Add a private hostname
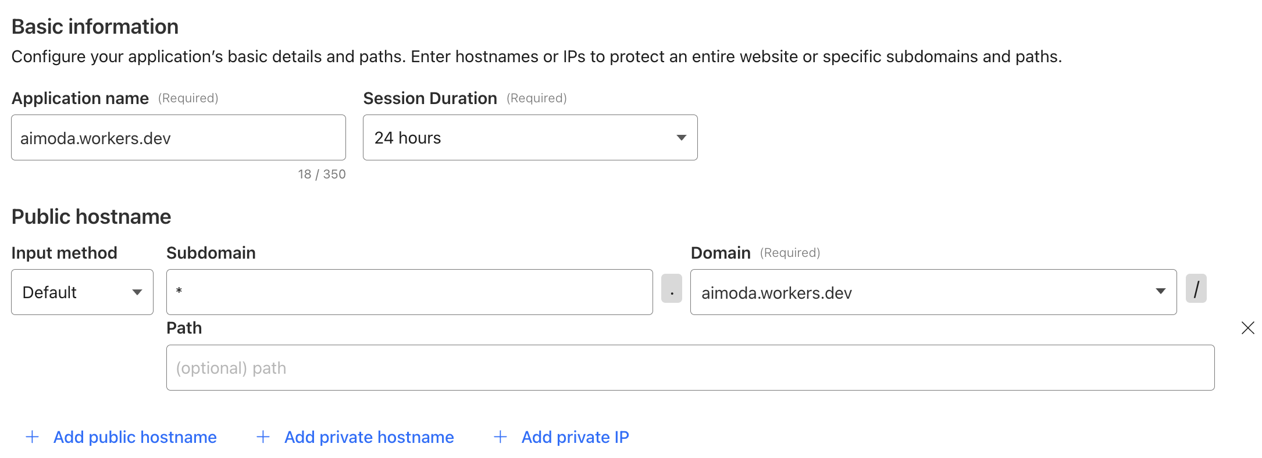The image size is (1262, 458). pos(369,437)
